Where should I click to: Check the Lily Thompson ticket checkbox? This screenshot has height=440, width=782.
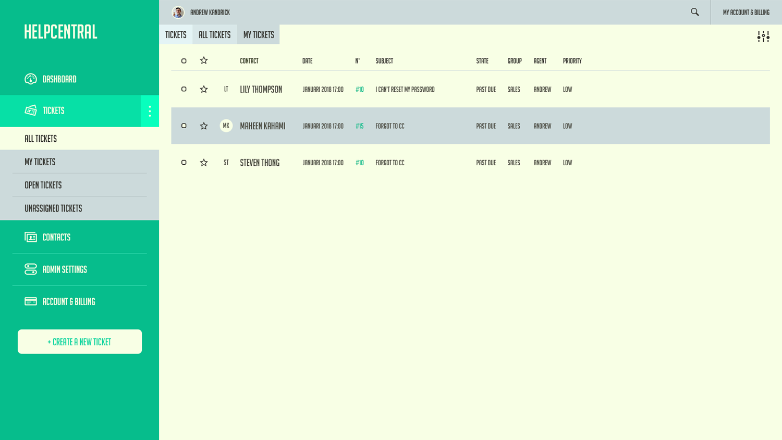tap(184, 89)
